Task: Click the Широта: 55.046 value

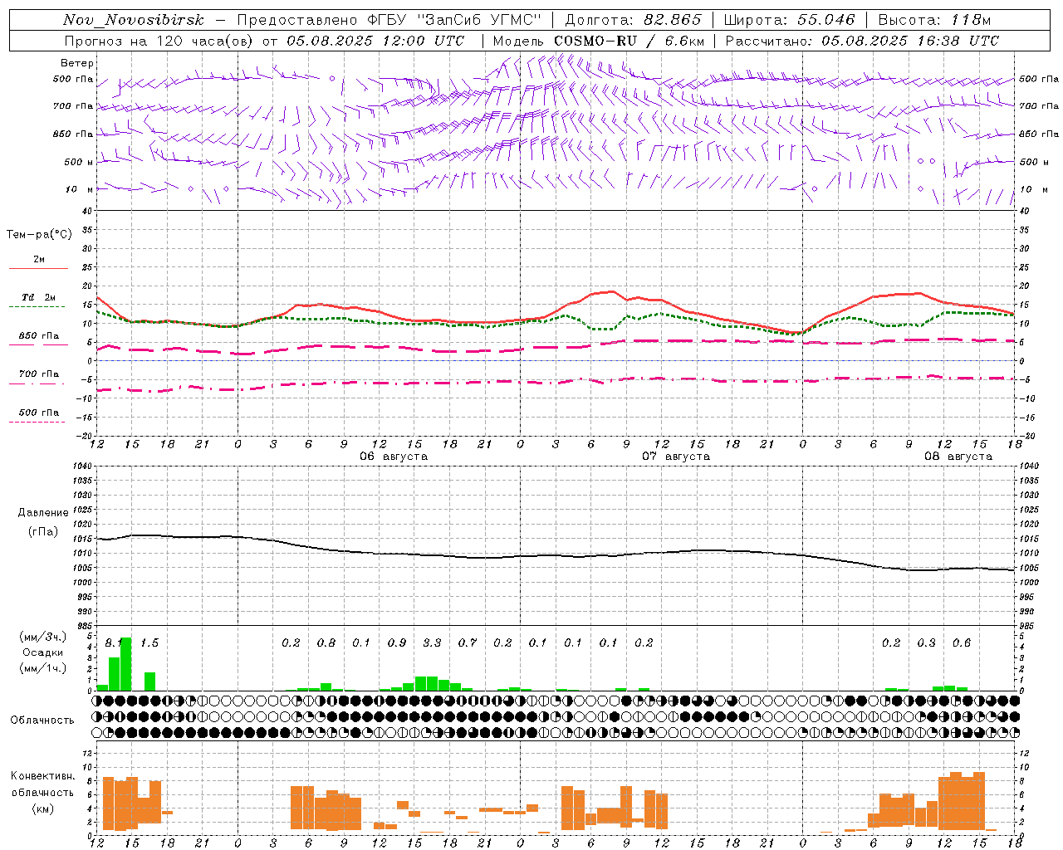Action: point(789,20)
